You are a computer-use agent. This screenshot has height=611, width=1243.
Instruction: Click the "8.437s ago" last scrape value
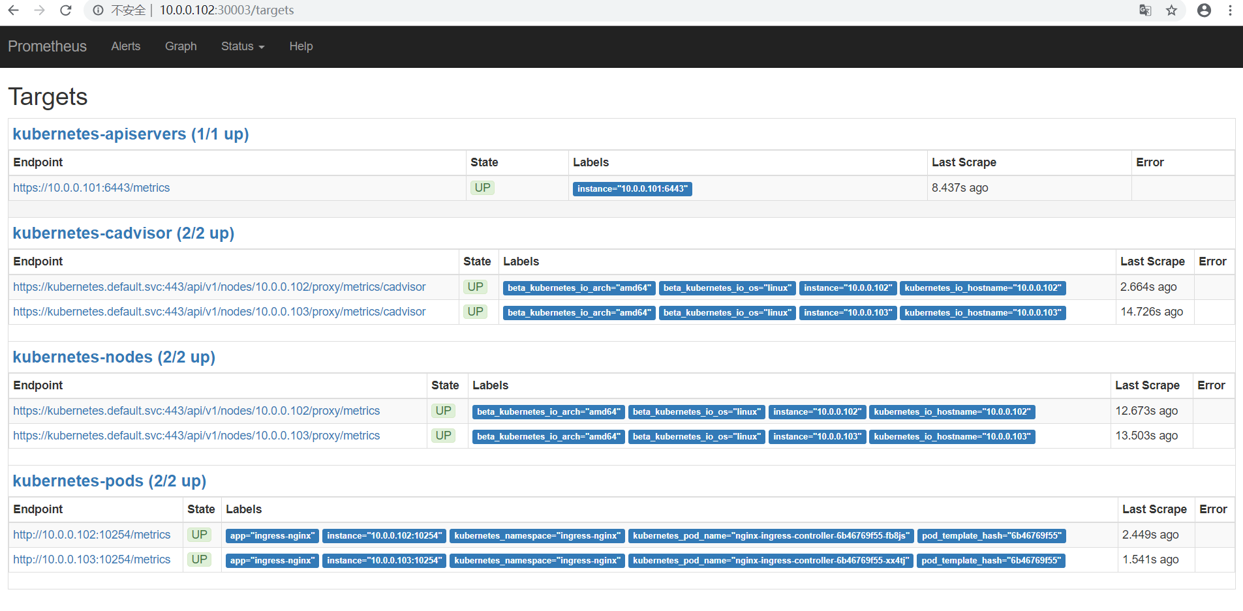click(x=960, y=188)
